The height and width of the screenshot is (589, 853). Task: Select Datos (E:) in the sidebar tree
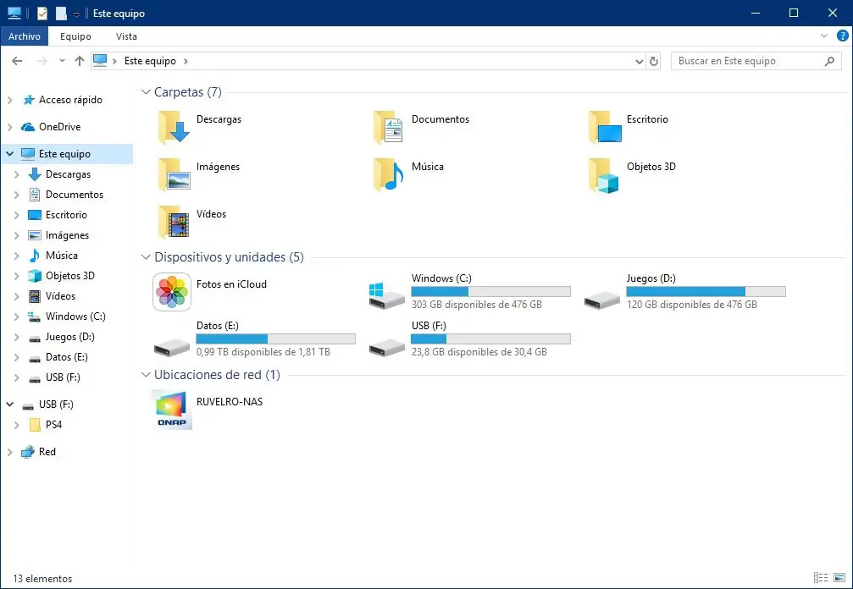coord(66,357)
